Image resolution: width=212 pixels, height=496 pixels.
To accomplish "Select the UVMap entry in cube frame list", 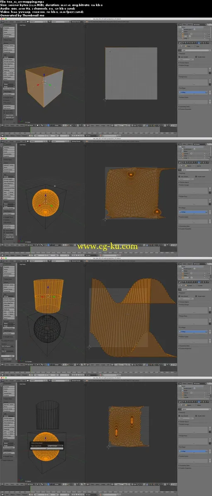I will click(193, 92).
